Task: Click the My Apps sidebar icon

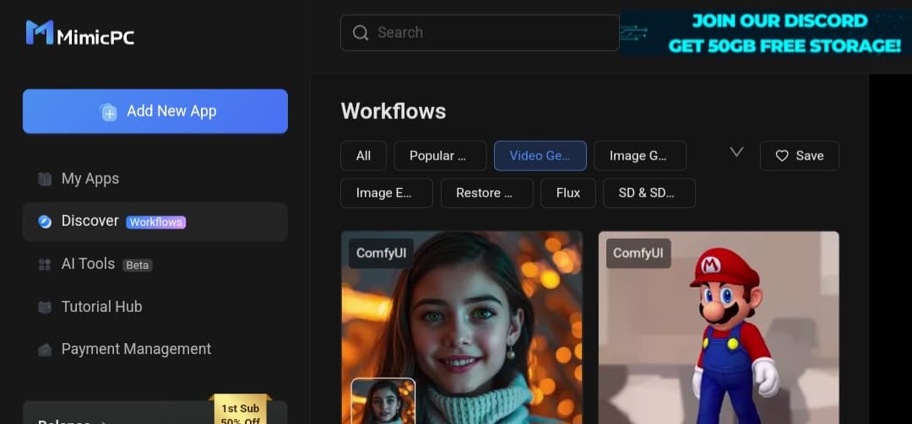Action: [x=45, y=179]
